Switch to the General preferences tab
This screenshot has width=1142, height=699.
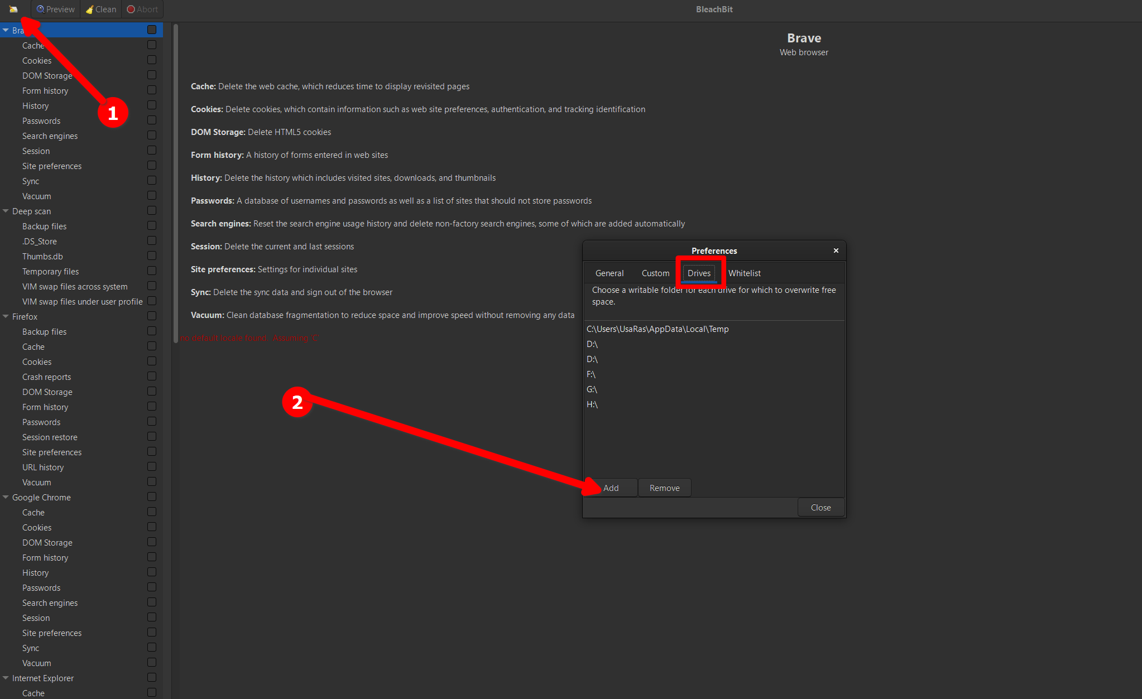(x=609, y=273)
